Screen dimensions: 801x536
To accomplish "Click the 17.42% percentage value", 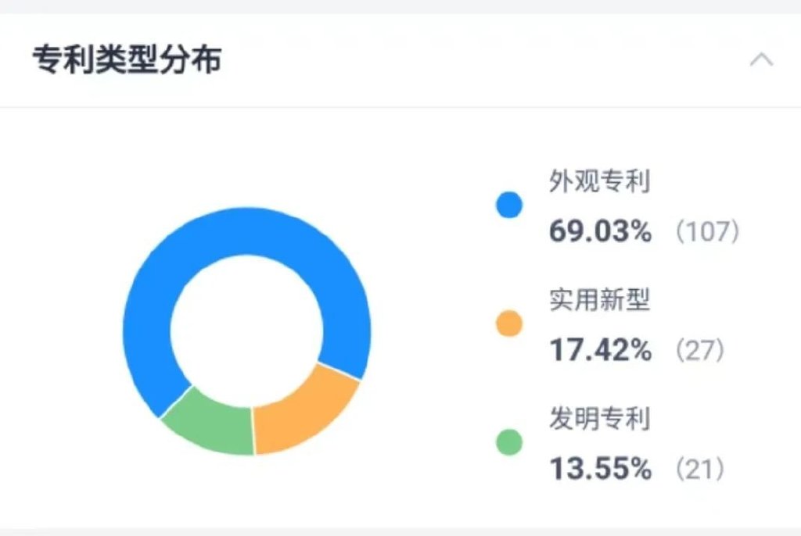I will (600, 350).
